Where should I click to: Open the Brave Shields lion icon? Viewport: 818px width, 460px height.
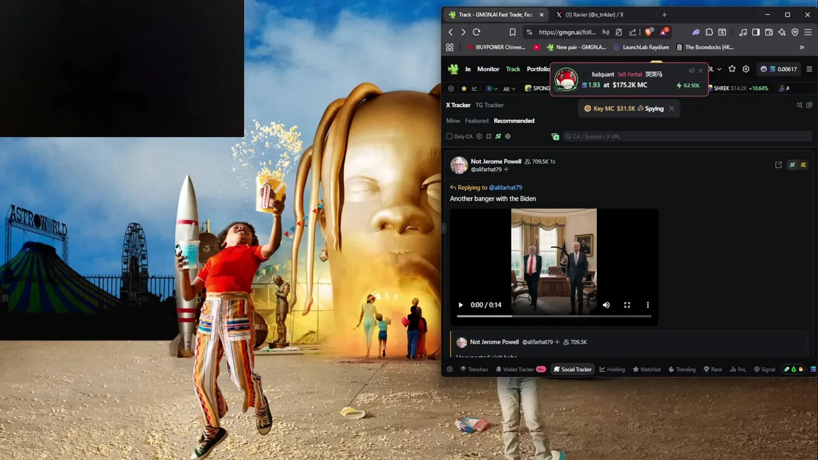pos(649,32)
